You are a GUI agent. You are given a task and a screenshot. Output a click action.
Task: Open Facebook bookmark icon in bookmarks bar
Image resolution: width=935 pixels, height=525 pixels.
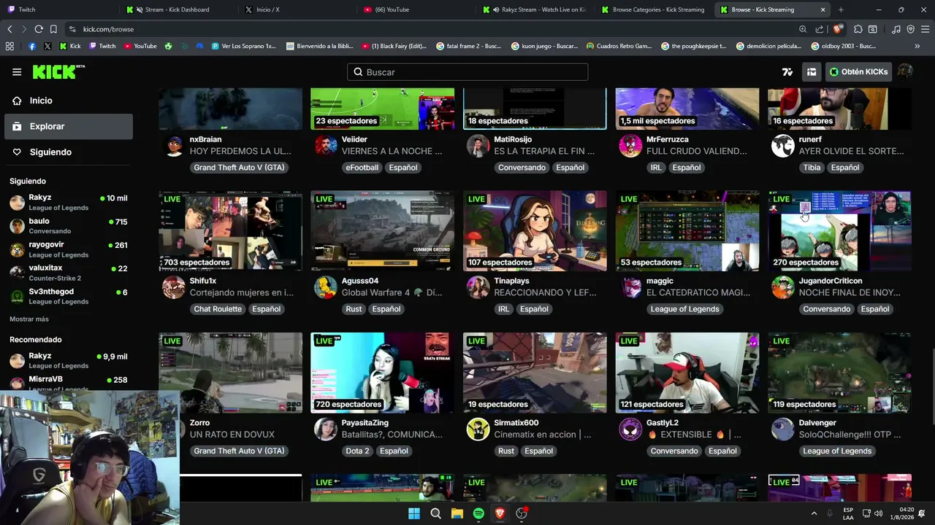pyautogui.click(x=32, y=46)
